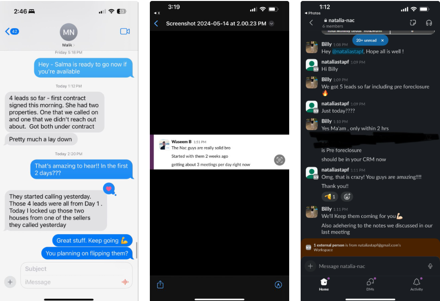Open Malik contact details chevron

coord(74,45)
